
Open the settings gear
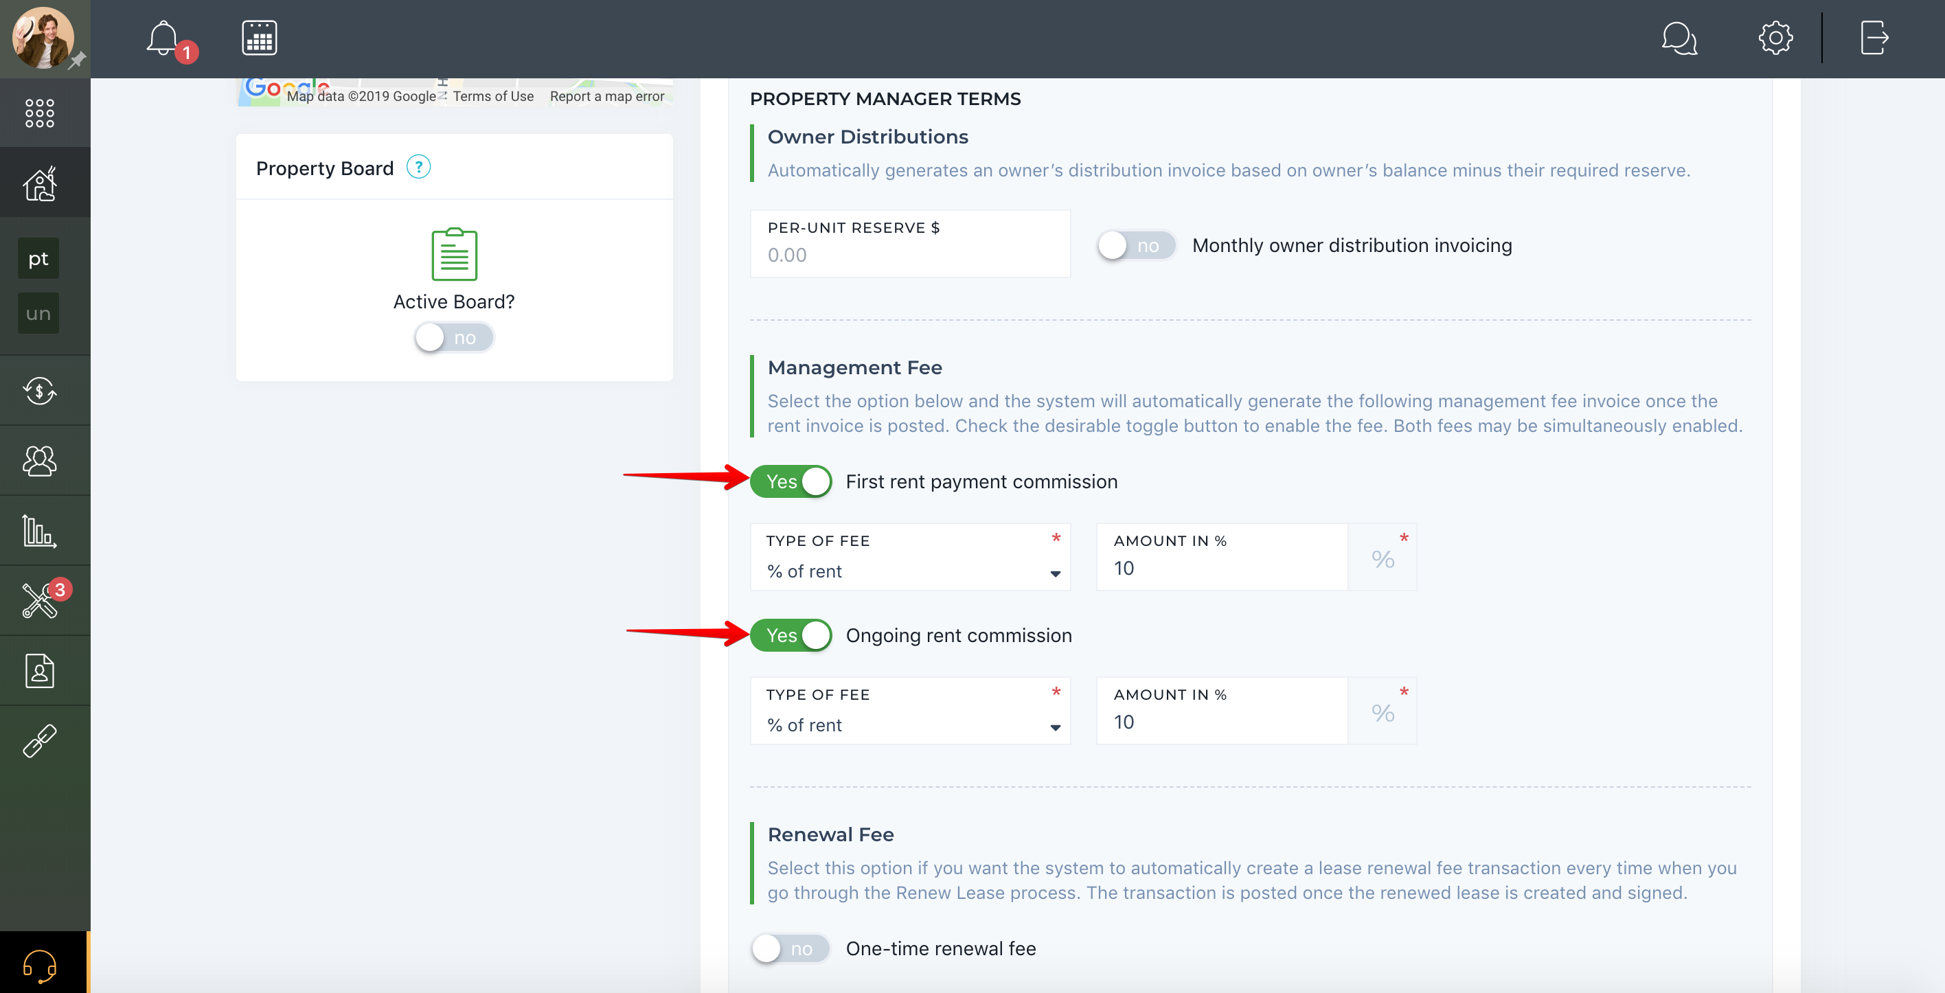pos(1775,38)
